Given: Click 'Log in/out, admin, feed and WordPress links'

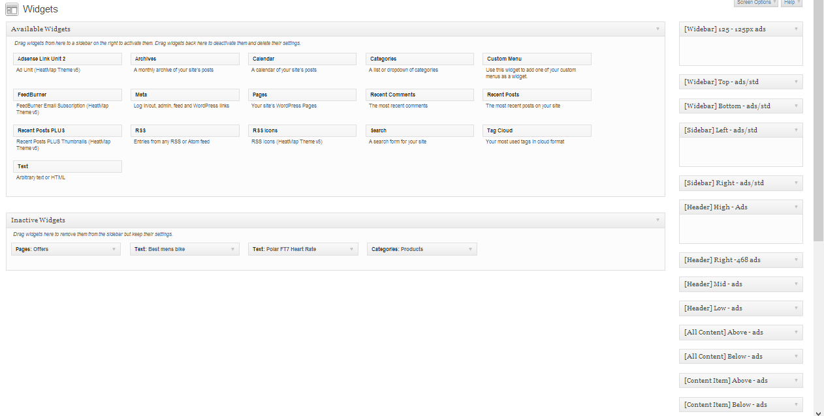Looking at the screenshot, I should pyautogui.click(x=182, y=106).
